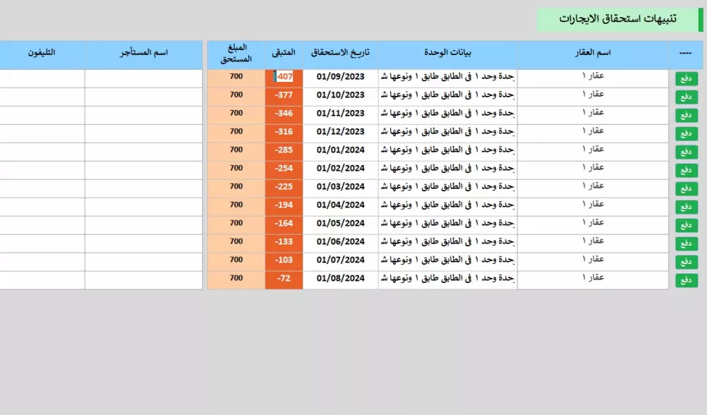Click the دفع button for 01/01/2024 row
707x415 pixels.
coord(686,151)
